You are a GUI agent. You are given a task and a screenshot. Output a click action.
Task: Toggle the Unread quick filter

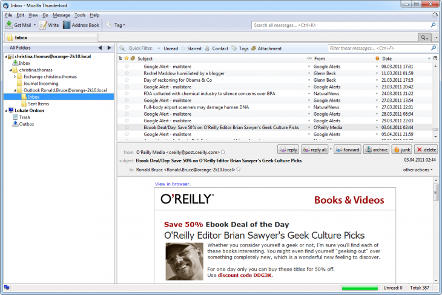[x=168, y=48]
